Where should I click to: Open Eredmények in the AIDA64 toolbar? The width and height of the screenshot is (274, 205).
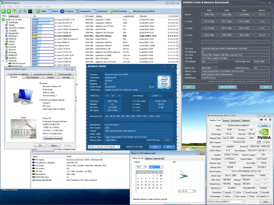pos(100,11)
